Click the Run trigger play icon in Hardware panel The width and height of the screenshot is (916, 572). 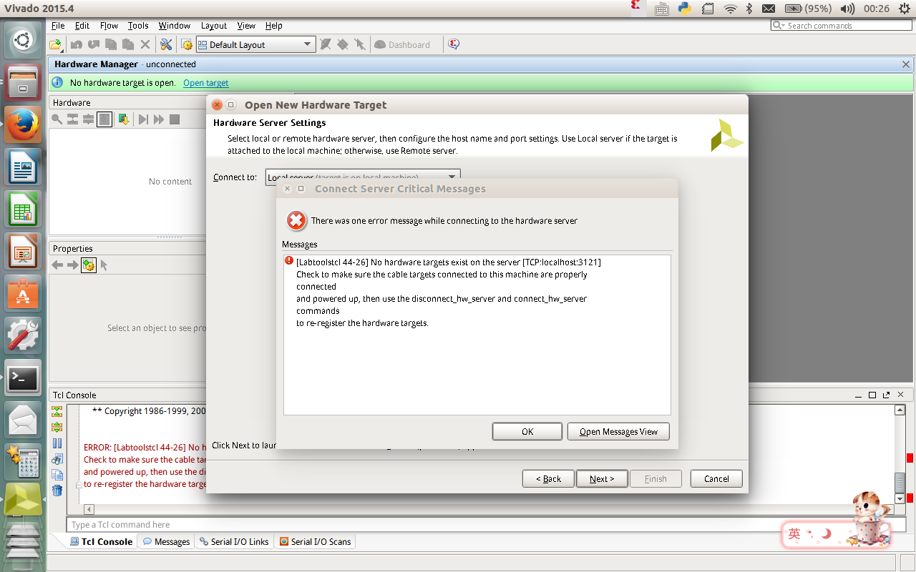[x=143, y=119]
